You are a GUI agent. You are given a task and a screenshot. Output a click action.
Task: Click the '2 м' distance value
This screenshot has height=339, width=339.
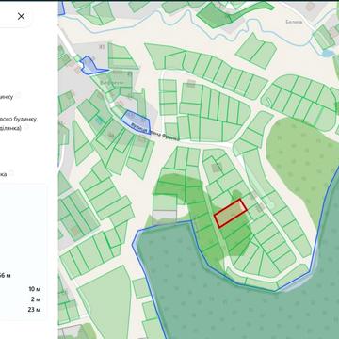pos(36,299)
